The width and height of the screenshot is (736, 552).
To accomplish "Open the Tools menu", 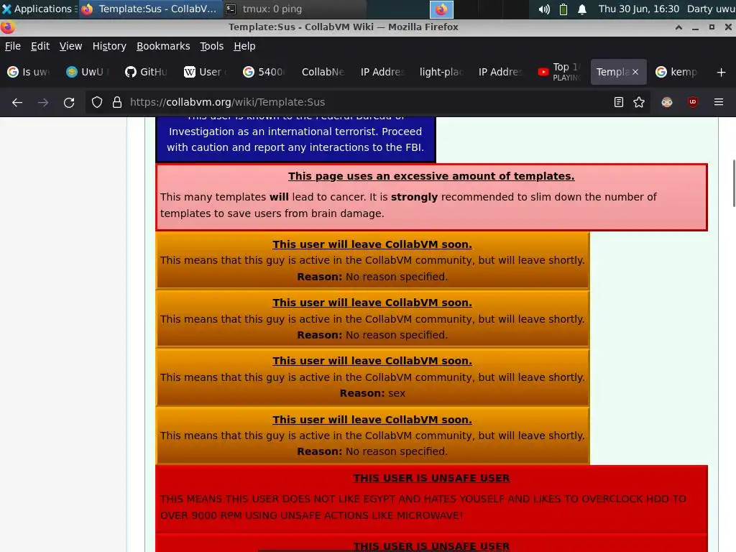I will (211, 46).
